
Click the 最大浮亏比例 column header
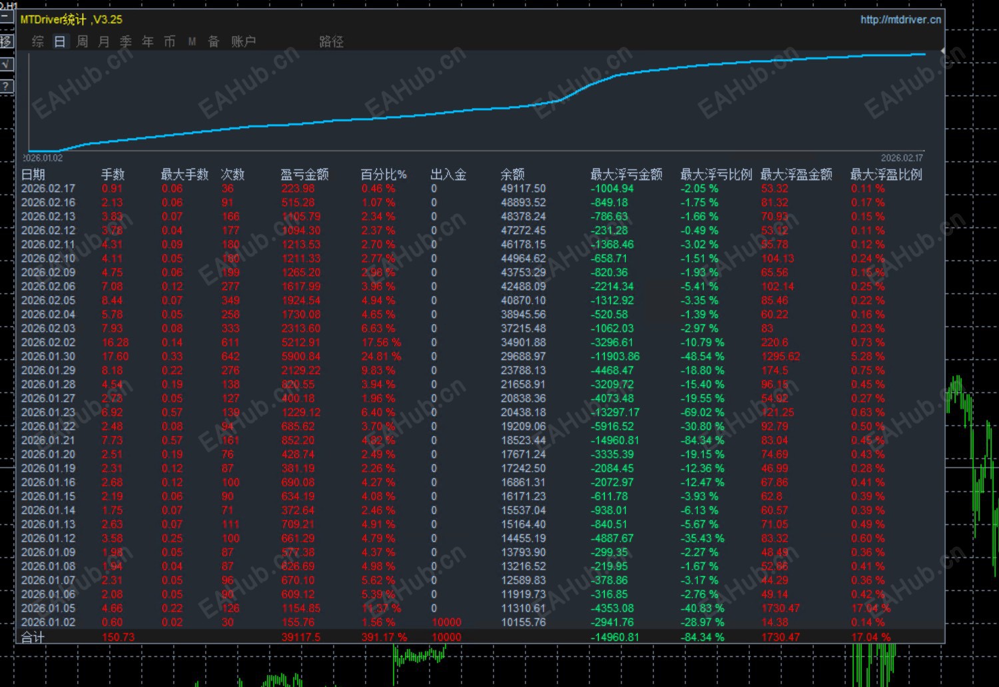pos(716,175)
